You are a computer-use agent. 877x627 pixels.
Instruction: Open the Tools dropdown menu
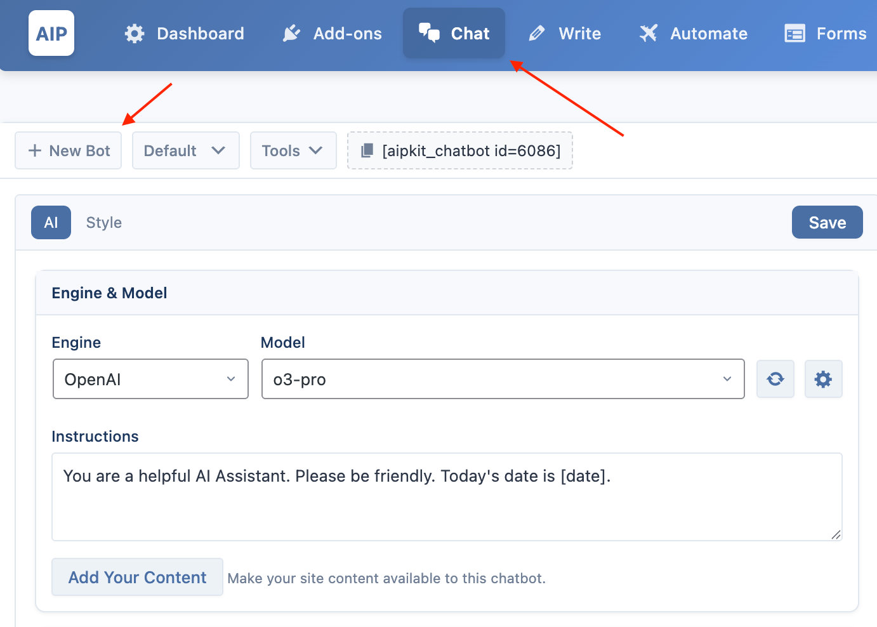click(x=293, y=150)
